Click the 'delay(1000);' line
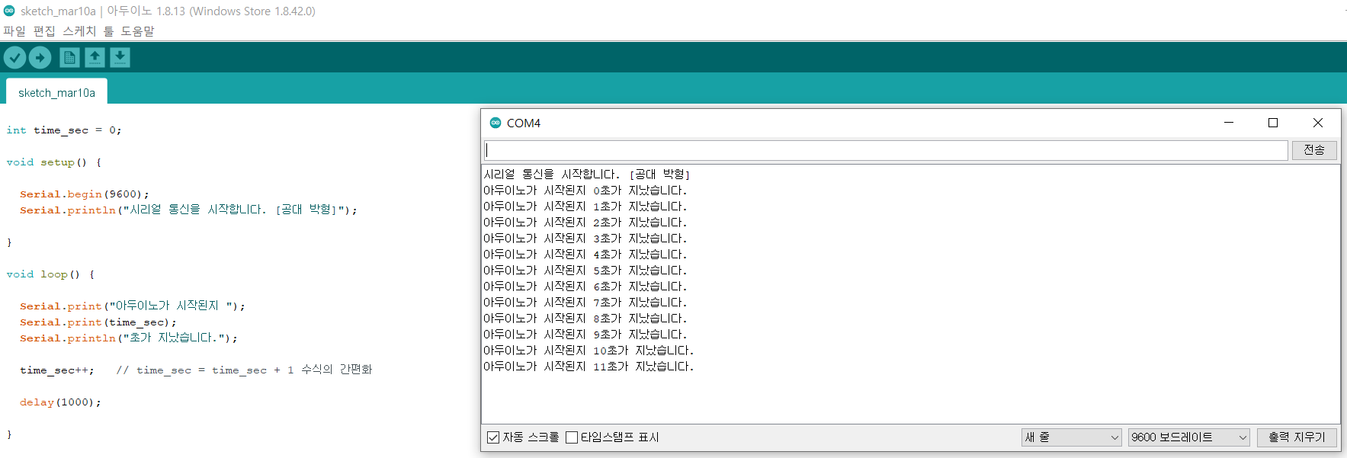The width and height of the screenshot is (1347, 458). pos(60,402)
